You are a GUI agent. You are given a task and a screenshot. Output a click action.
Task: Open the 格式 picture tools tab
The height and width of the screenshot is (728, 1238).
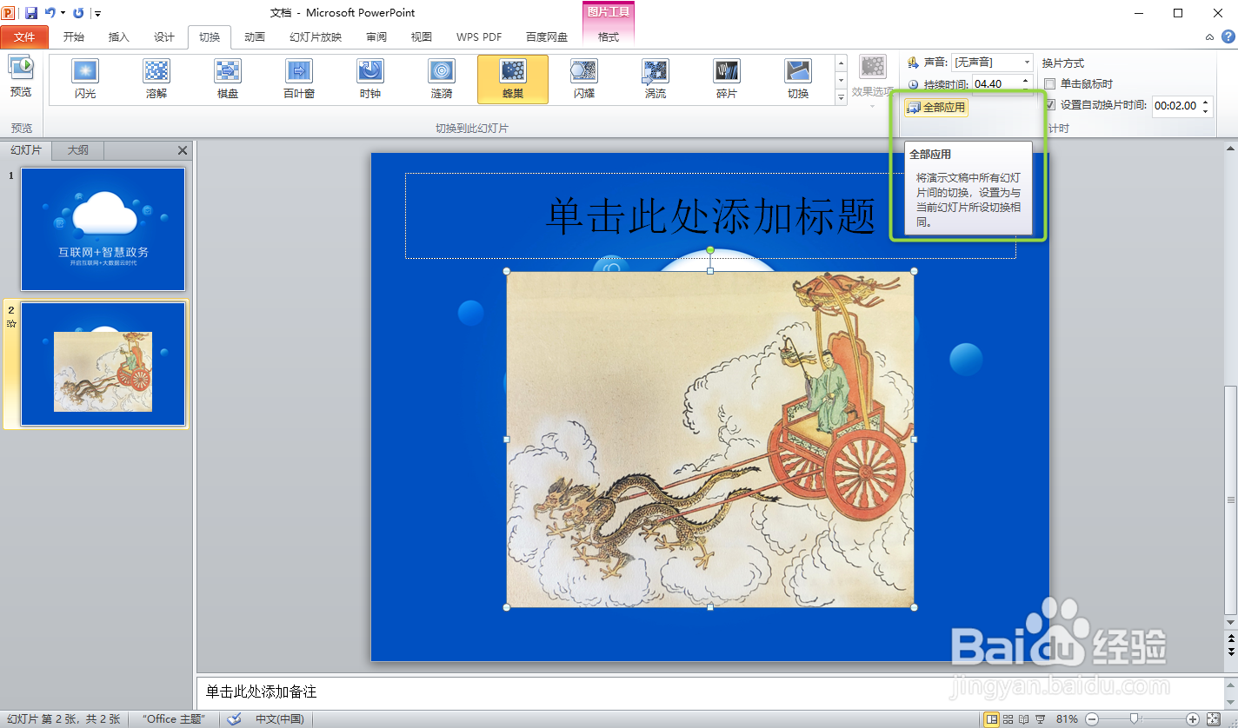(609, 37)
